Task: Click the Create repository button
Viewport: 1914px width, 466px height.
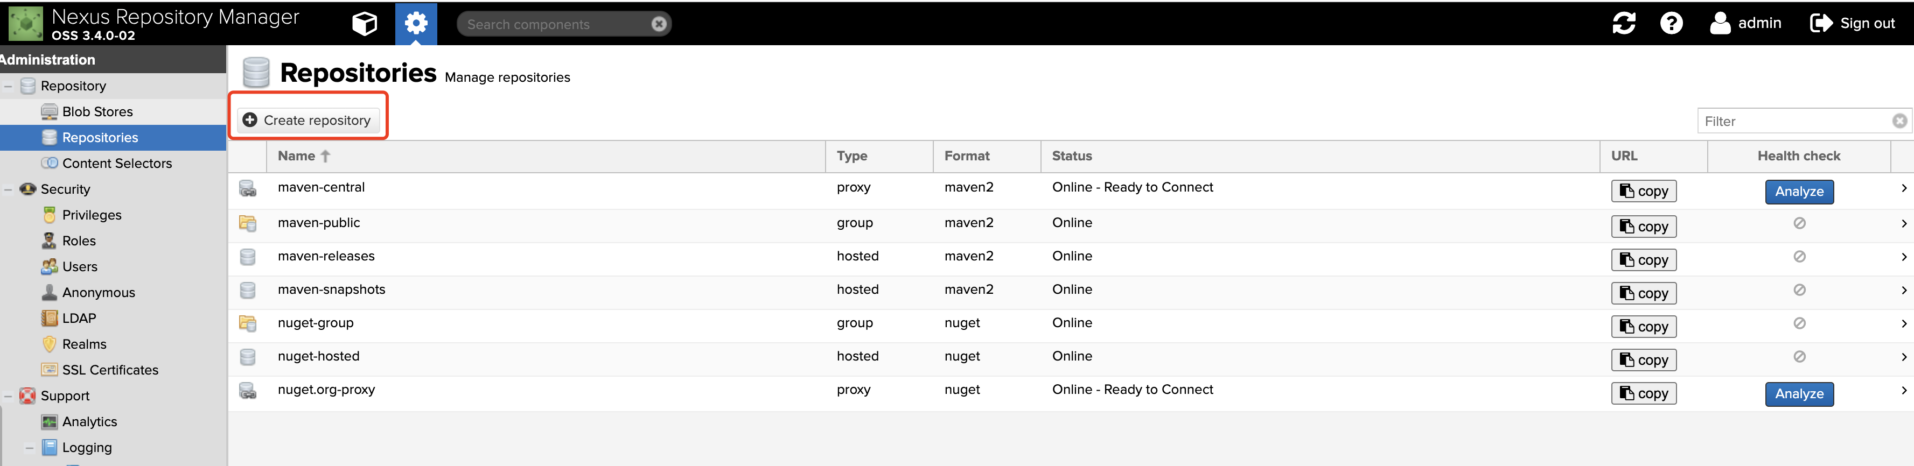Action: [x=309, y=120]
